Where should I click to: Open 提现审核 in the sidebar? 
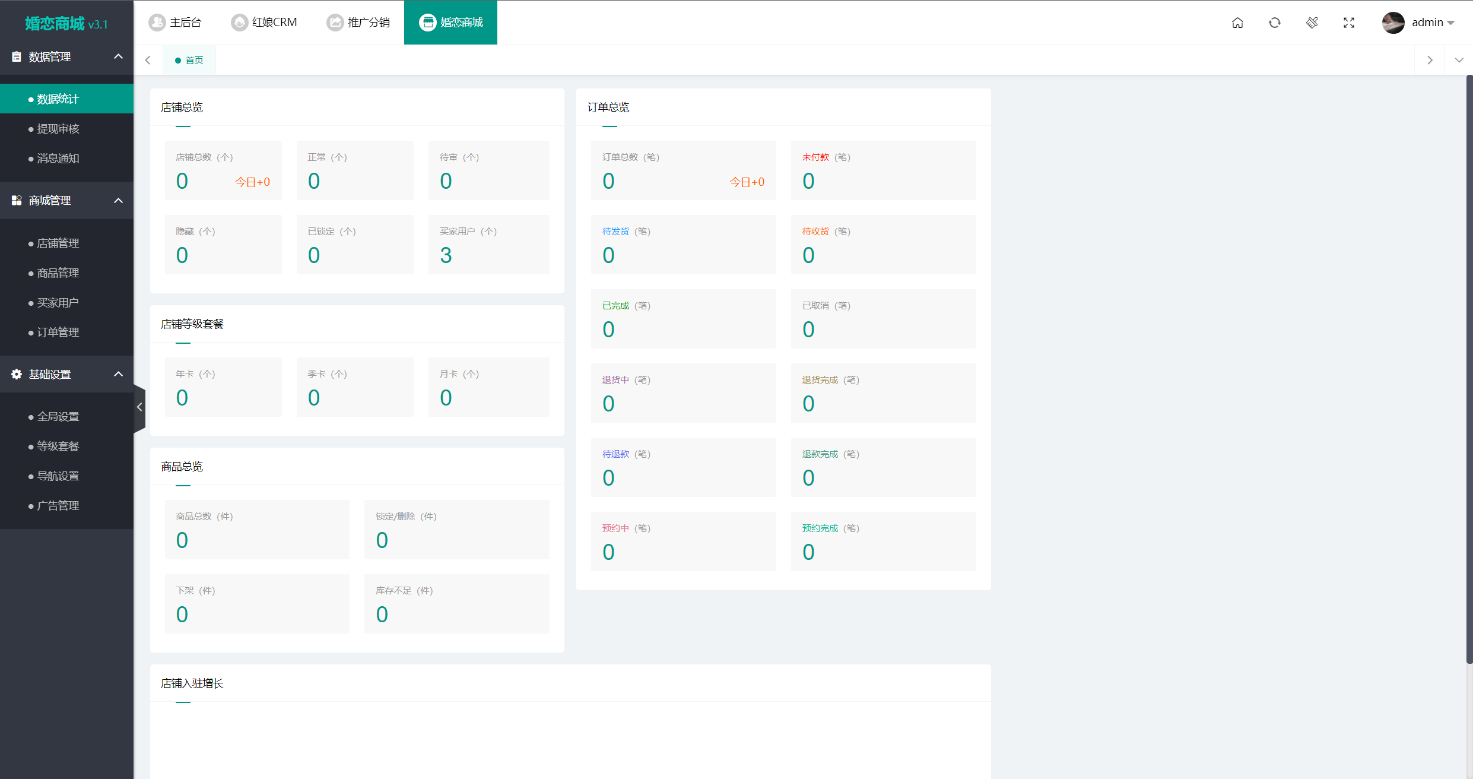pos(58,129)
